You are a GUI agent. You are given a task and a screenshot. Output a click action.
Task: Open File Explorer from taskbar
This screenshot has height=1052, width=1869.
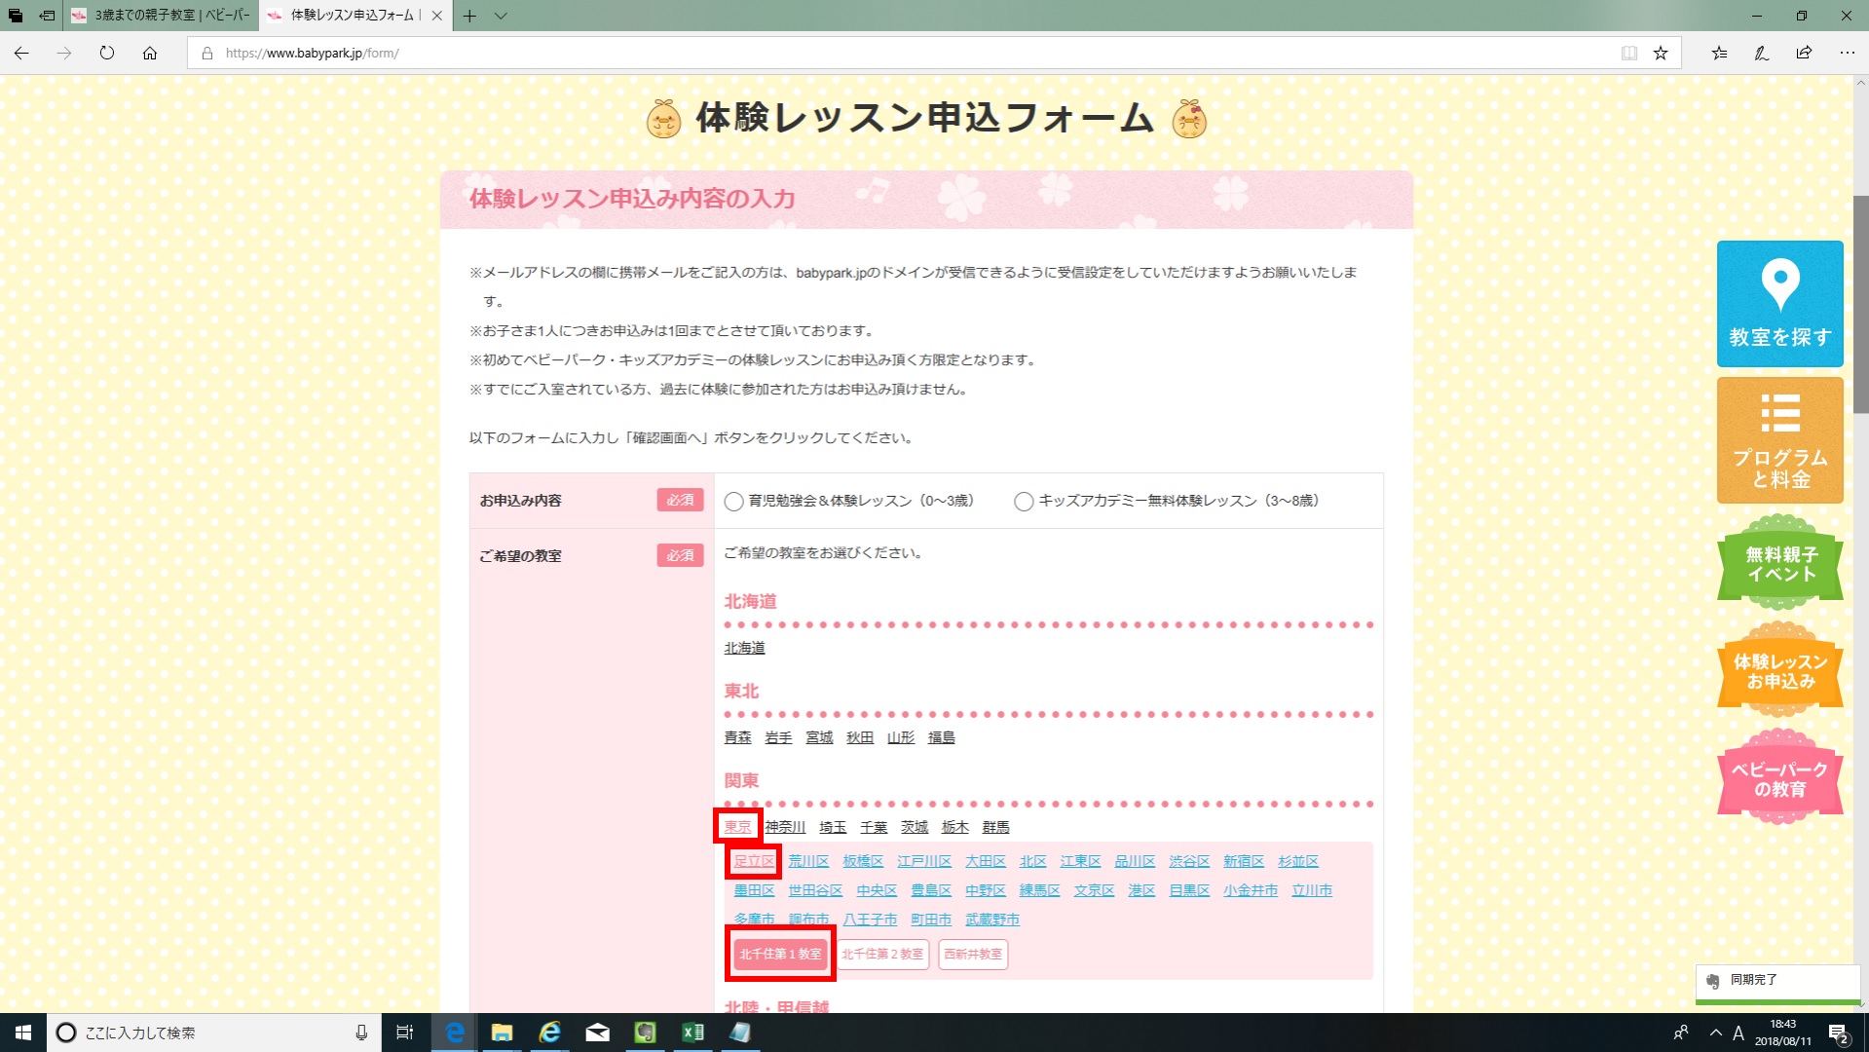point(502,1033)
